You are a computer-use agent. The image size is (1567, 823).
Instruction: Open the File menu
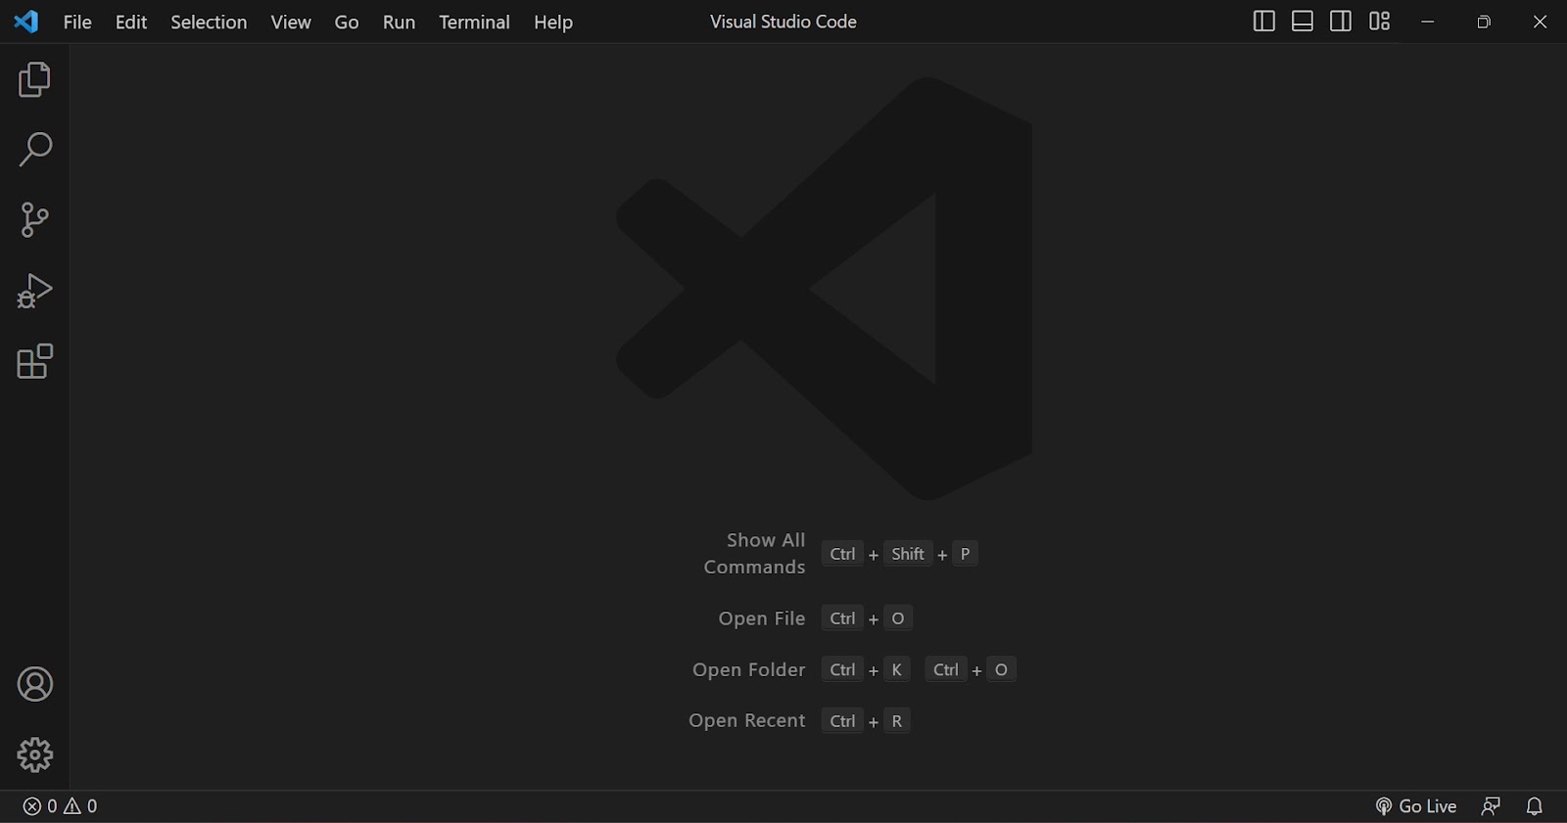coord(77,22)
